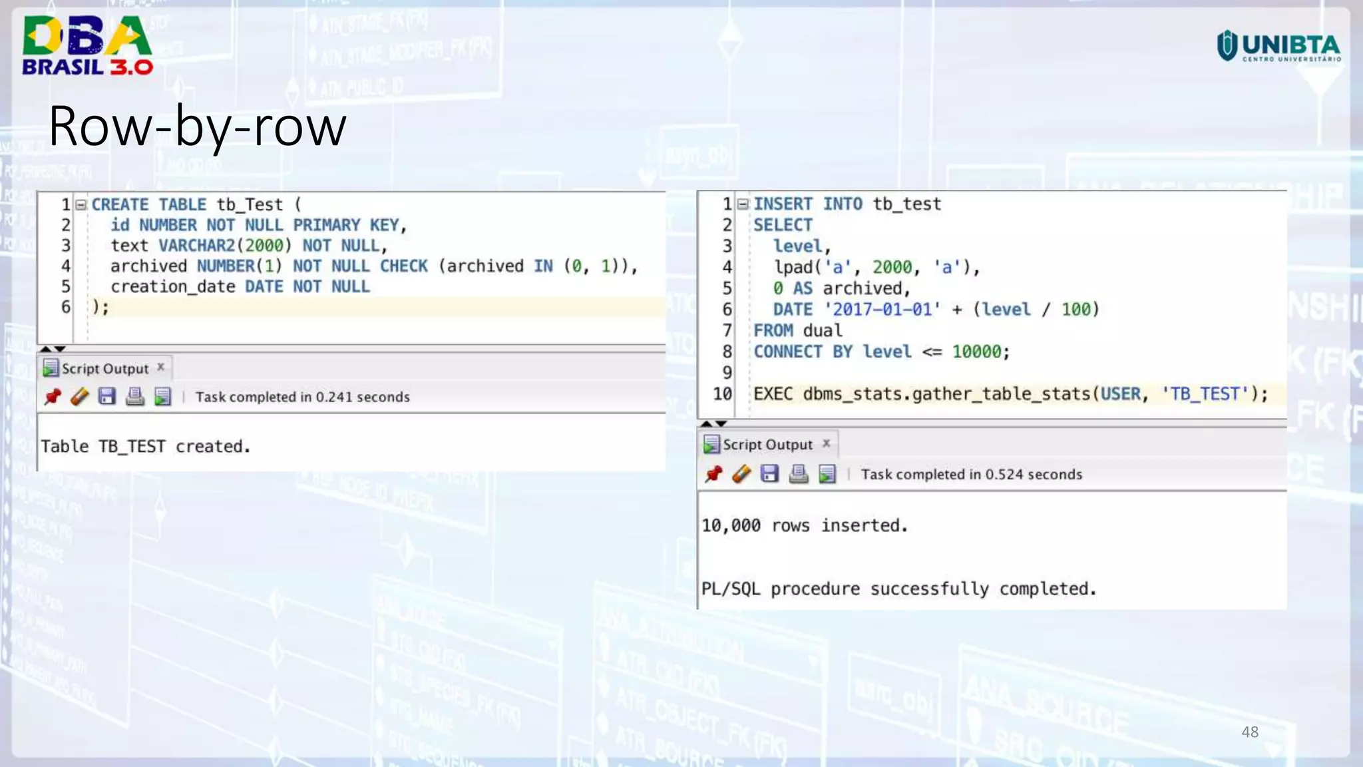Clear left script output with eraser icon
Screen dimensions: 1363x767
tap(80, 397)
